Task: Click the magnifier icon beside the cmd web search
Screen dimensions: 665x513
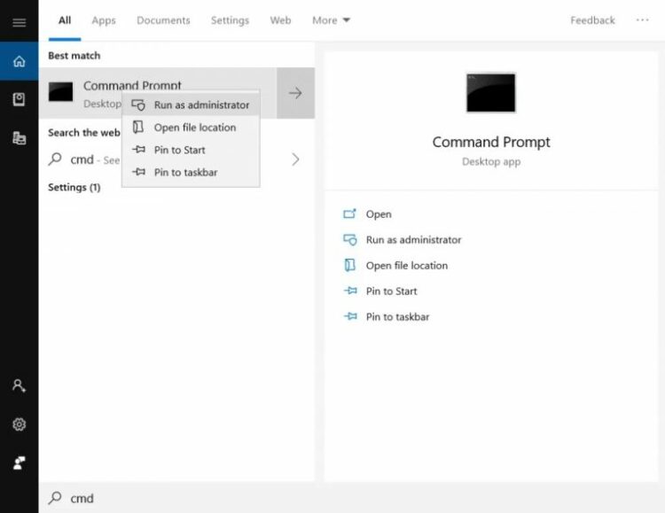Action: [x=55, y=159]
